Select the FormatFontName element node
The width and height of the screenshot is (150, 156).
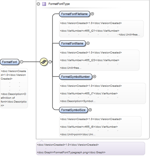click(72, 43)
